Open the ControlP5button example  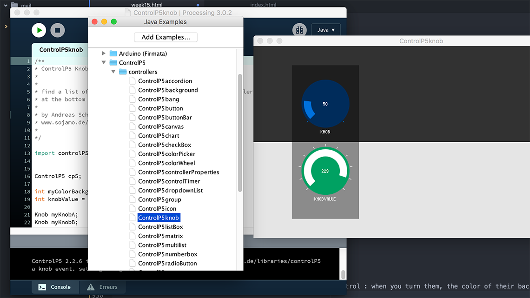(x=160, y=108)
